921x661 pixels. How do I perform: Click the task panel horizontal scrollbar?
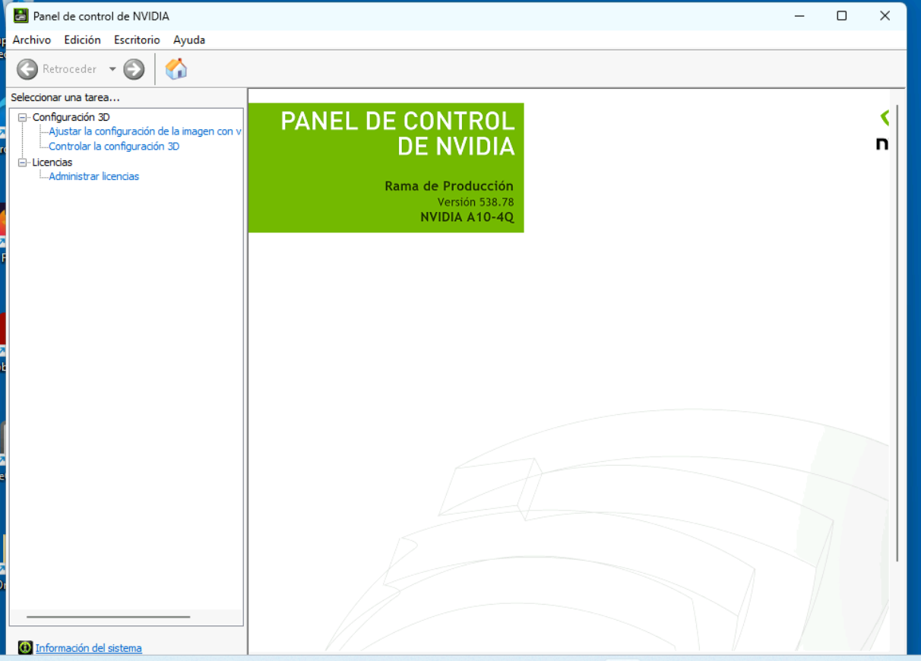pos(108,617)
